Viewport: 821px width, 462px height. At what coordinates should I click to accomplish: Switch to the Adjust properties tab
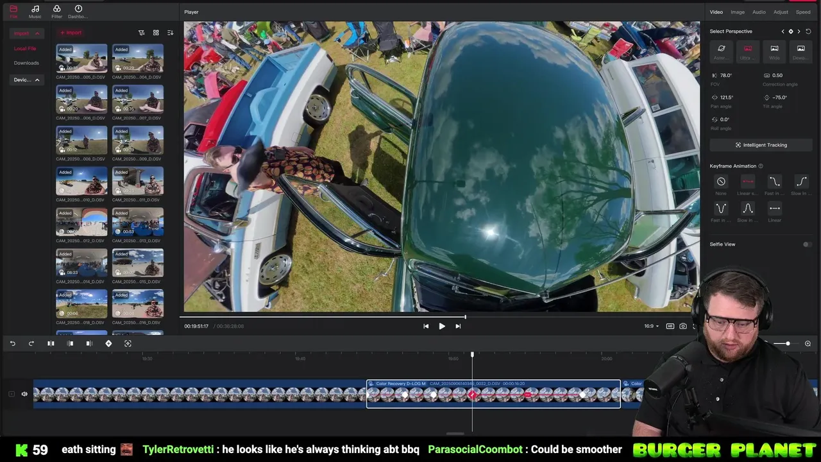pos(781,12)
